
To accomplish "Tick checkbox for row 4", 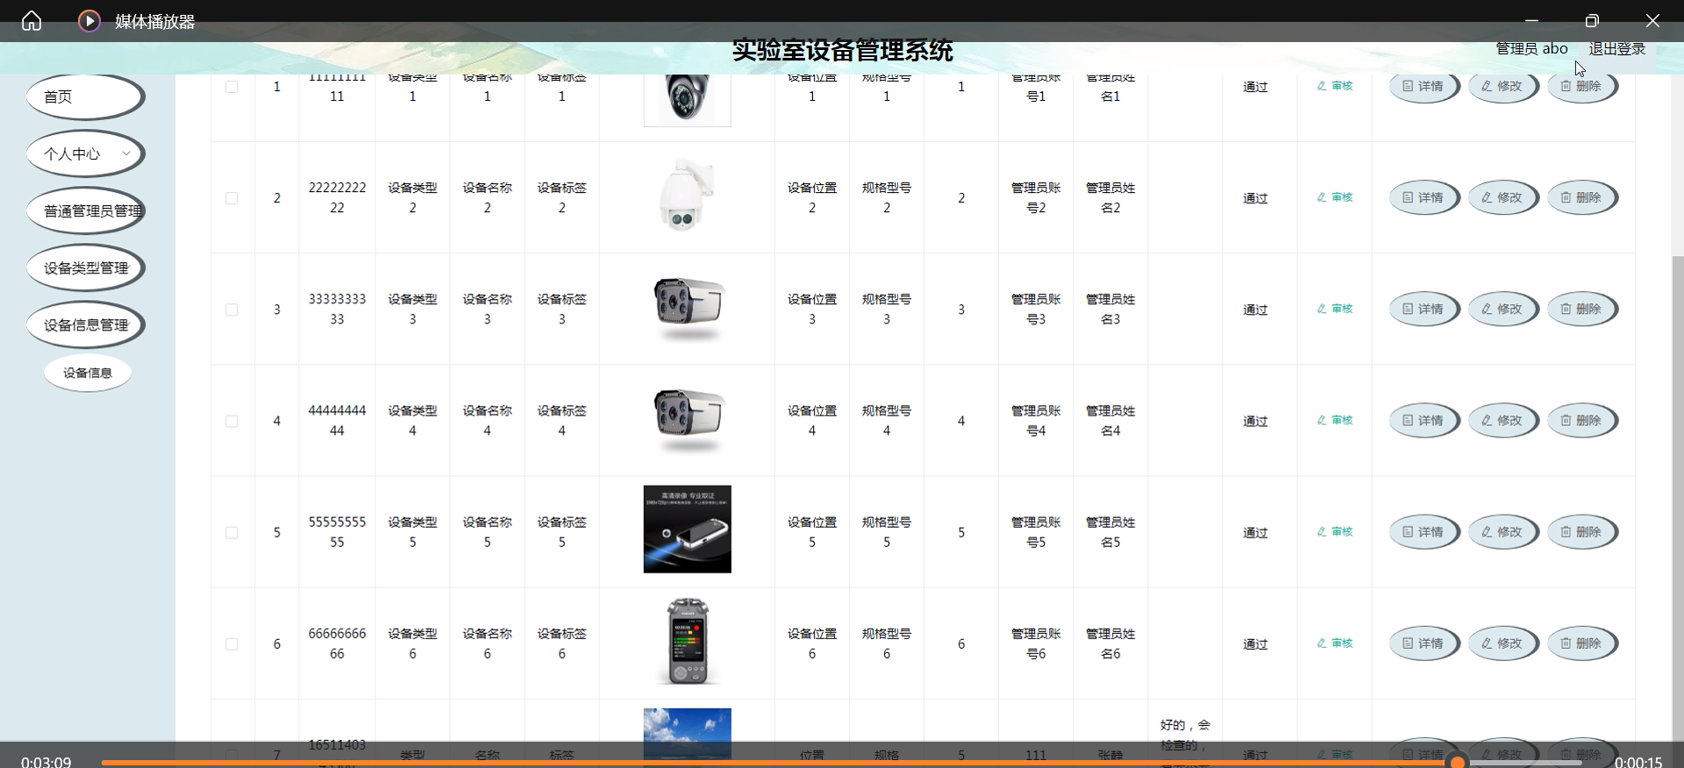I will point(232,421).
